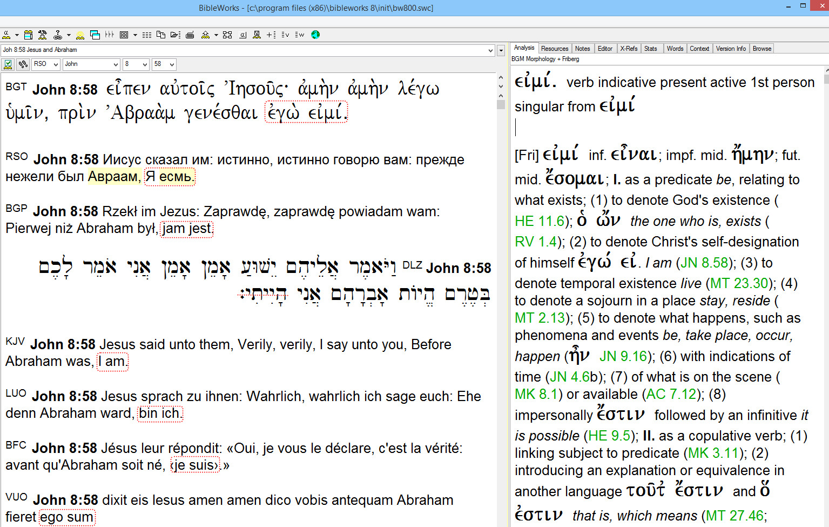Switch to the Context tab
The image size is (829, 527).
[699, 49]
